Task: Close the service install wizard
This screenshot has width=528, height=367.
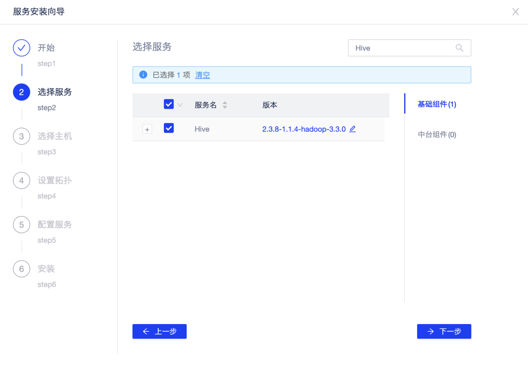Action: coord(515,12)
